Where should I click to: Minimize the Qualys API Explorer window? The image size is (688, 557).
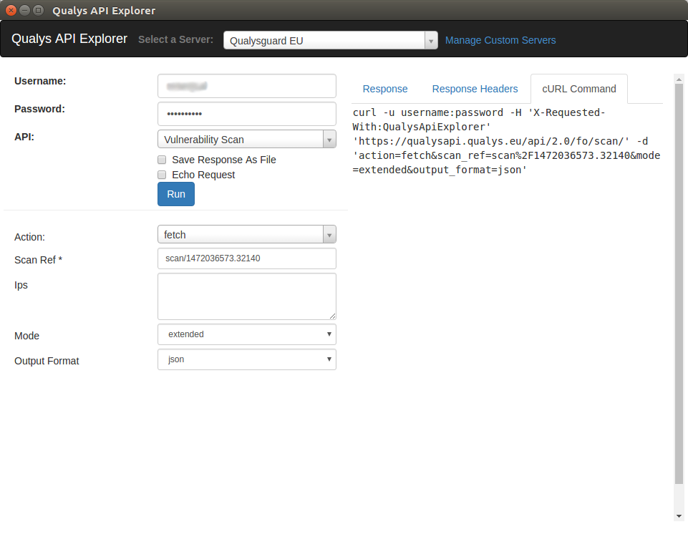click(x=25, y=10)
